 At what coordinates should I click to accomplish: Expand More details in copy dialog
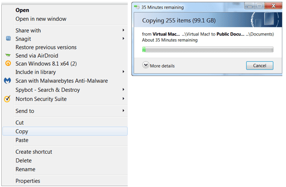point(159,66)
